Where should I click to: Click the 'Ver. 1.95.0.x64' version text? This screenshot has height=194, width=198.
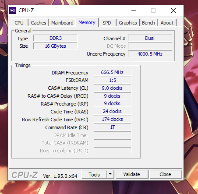coord(60,176)
